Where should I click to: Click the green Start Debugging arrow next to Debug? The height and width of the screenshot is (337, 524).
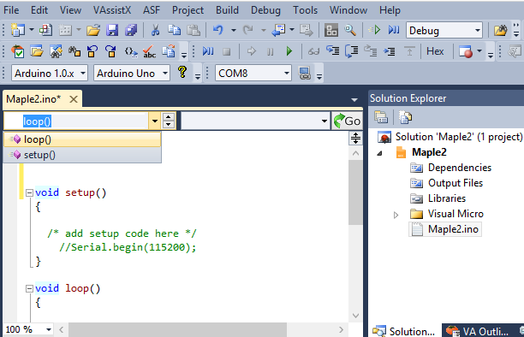tap(375, 31)
